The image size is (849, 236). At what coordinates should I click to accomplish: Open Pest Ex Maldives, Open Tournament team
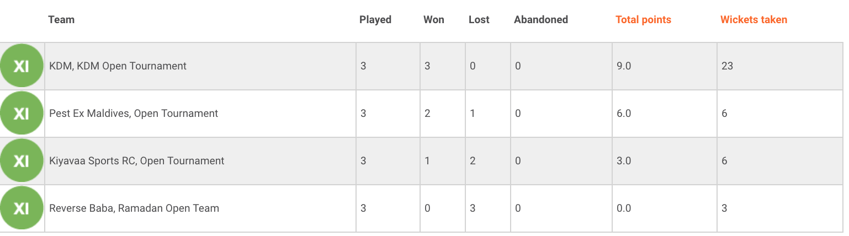(134, 114)
